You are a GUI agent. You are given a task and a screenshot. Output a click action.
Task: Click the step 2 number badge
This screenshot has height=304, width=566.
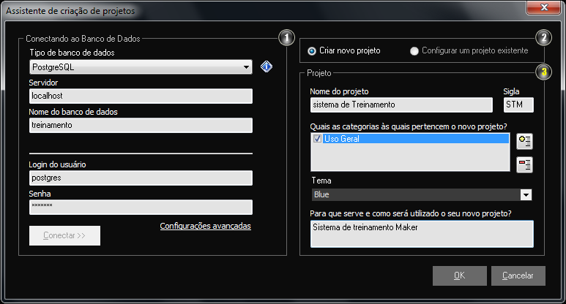pos(543,37)
